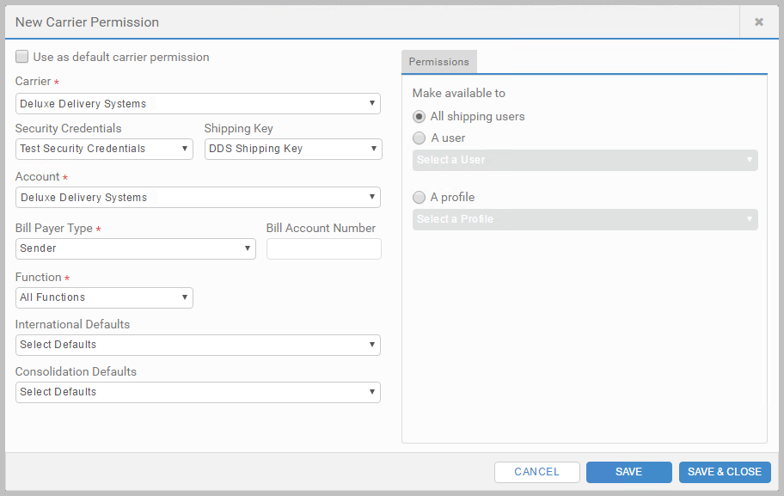Click the Cancel button
Screen dimensions: 784x496
pyautogui.click(x=537, y=472)
